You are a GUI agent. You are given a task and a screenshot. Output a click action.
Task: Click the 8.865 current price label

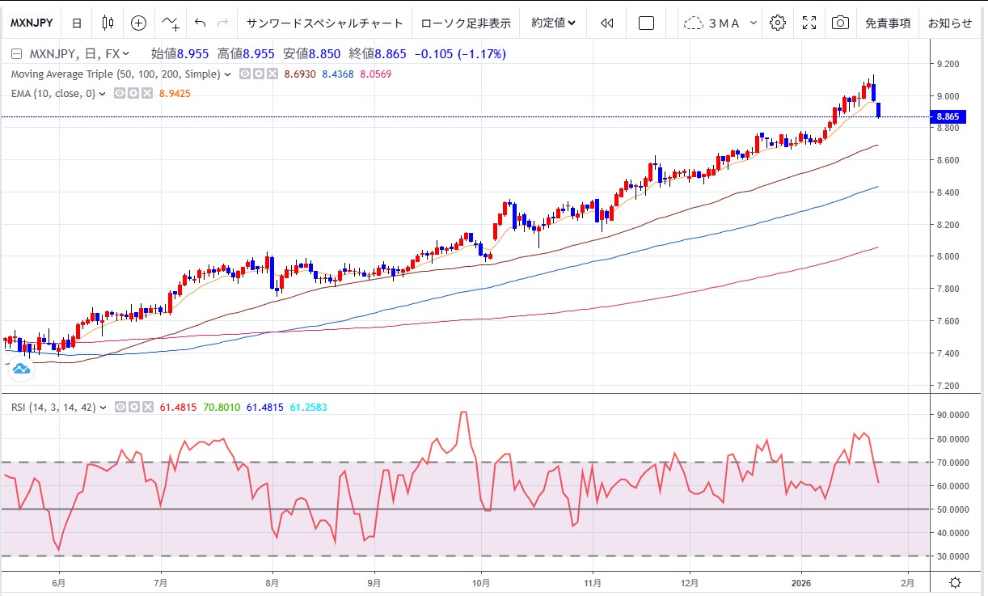(x=948, y=116)
